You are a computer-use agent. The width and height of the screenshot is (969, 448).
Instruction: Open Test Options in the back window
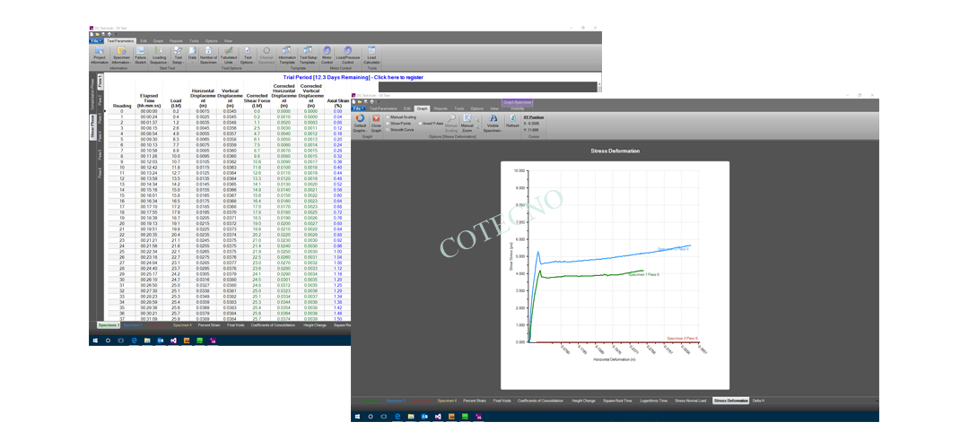[x=248, y=56]
